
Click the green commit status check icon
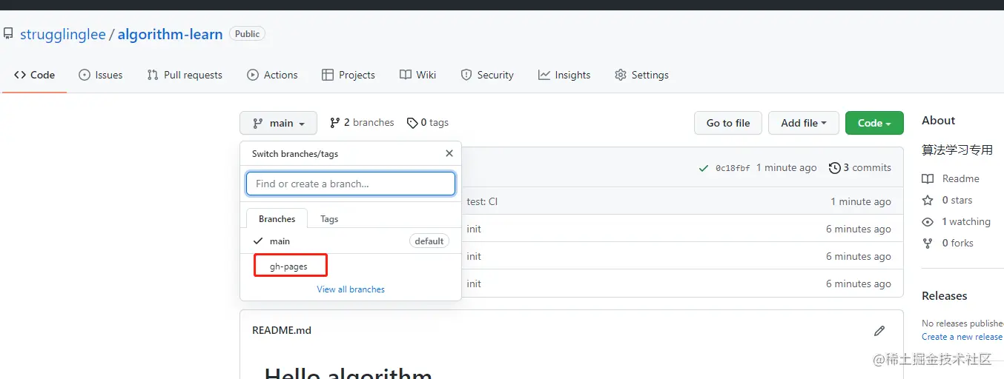click(x=704, y=168)
